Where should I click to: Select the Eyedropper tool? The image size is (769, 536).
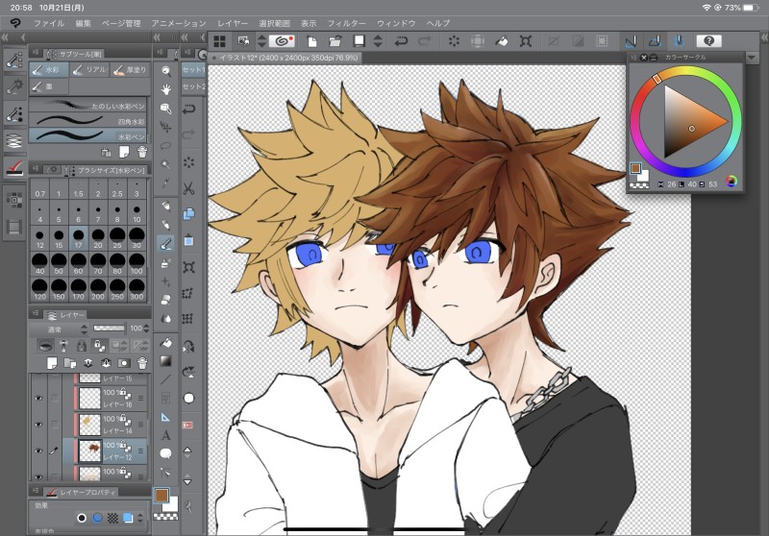point(165,183)
